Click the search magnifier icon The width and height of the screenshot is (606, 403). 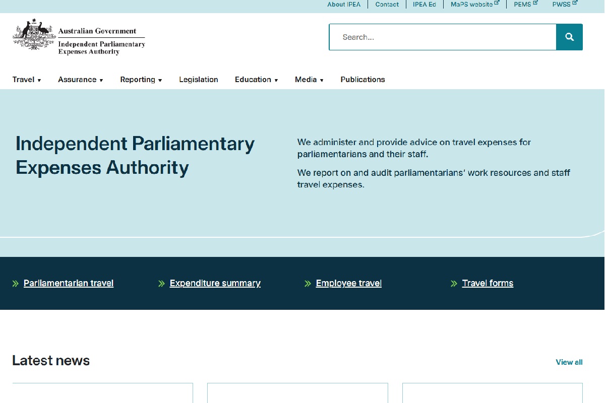pyautogui.click(x=569, y=37)
